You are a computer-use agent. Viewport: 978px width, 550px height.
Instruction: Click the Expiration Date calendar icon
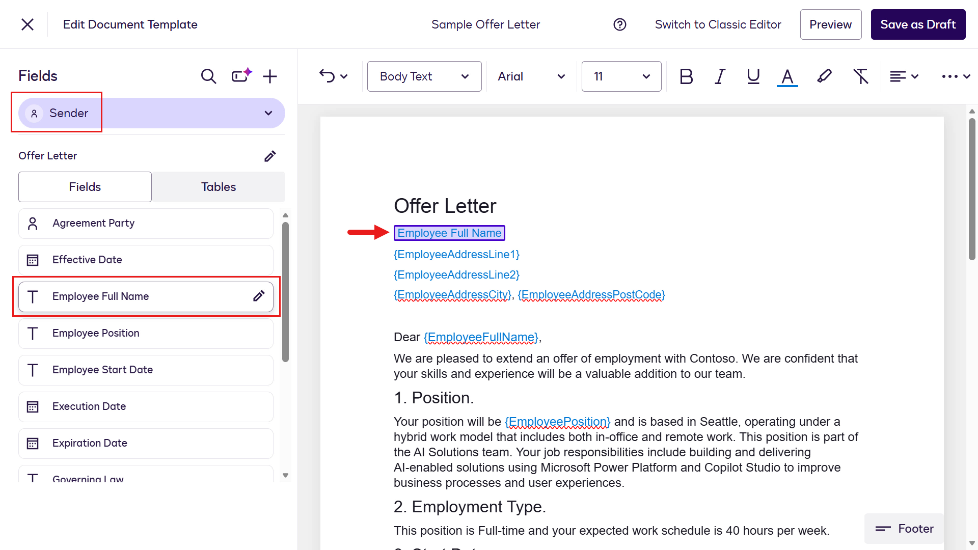(x=33, y=443)
